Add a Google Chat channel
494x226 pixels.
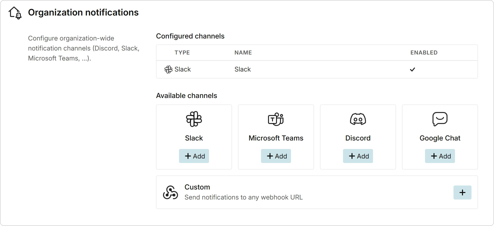(x=440, y=156)
